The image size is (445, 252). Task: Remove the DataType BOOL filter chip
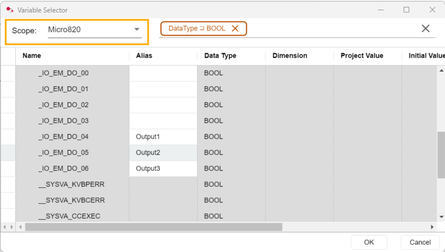click(235, 28)
